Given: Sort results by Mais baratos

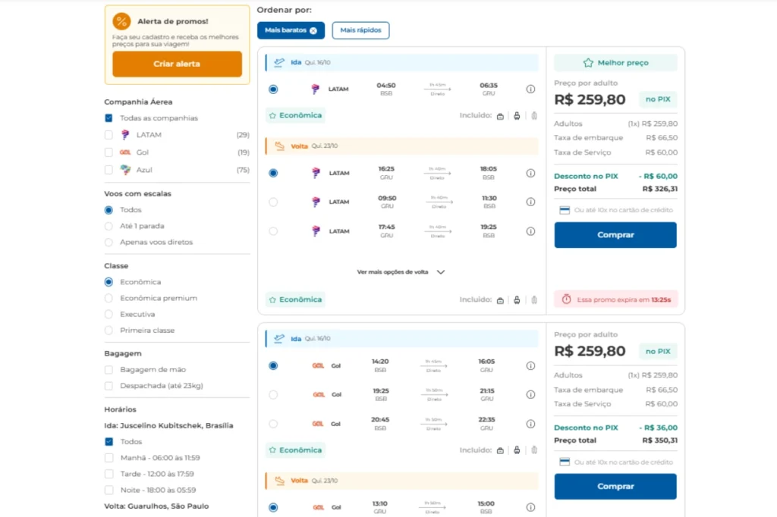Looking at the screenshot, I should (285, 30).
